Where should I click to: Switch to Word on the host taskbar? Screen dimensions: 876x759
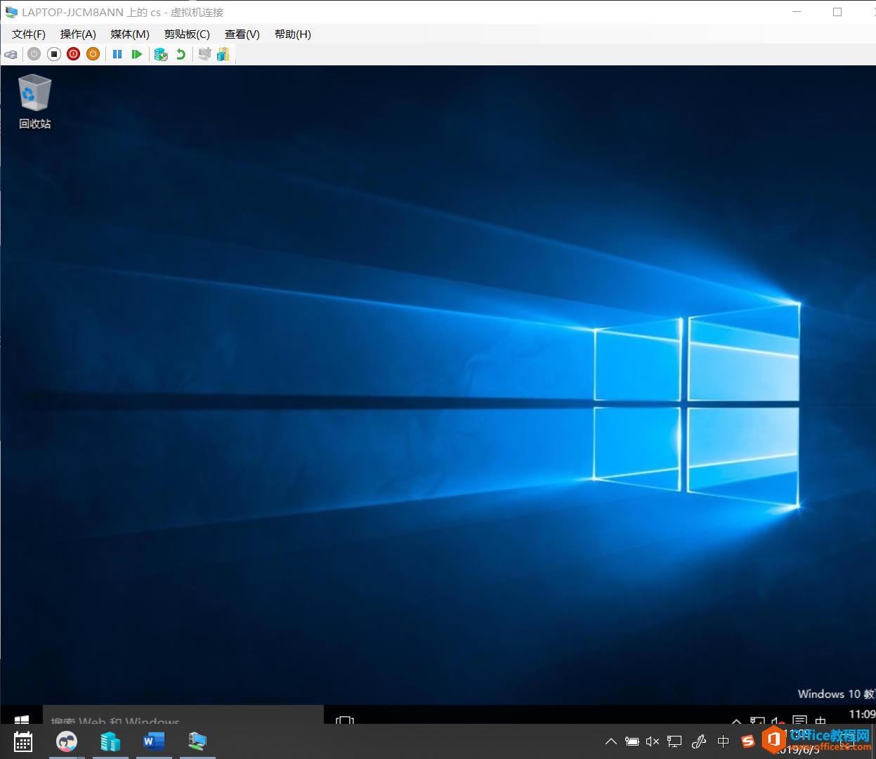tap(154, 741)
